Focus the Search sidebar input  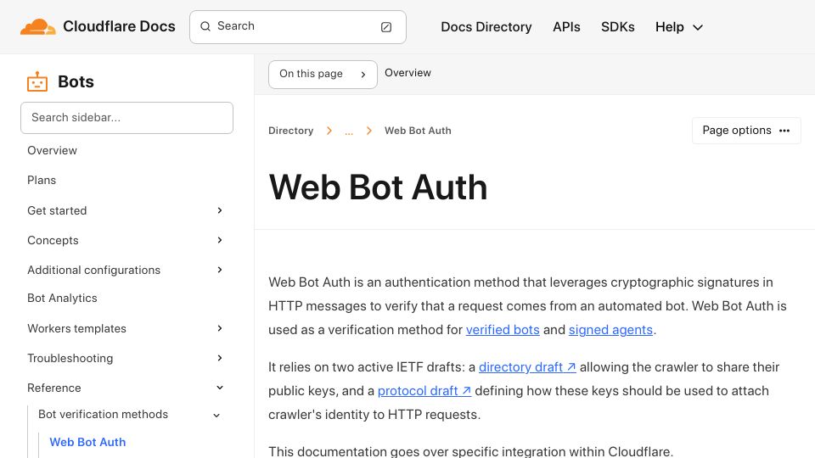(126, 118)
